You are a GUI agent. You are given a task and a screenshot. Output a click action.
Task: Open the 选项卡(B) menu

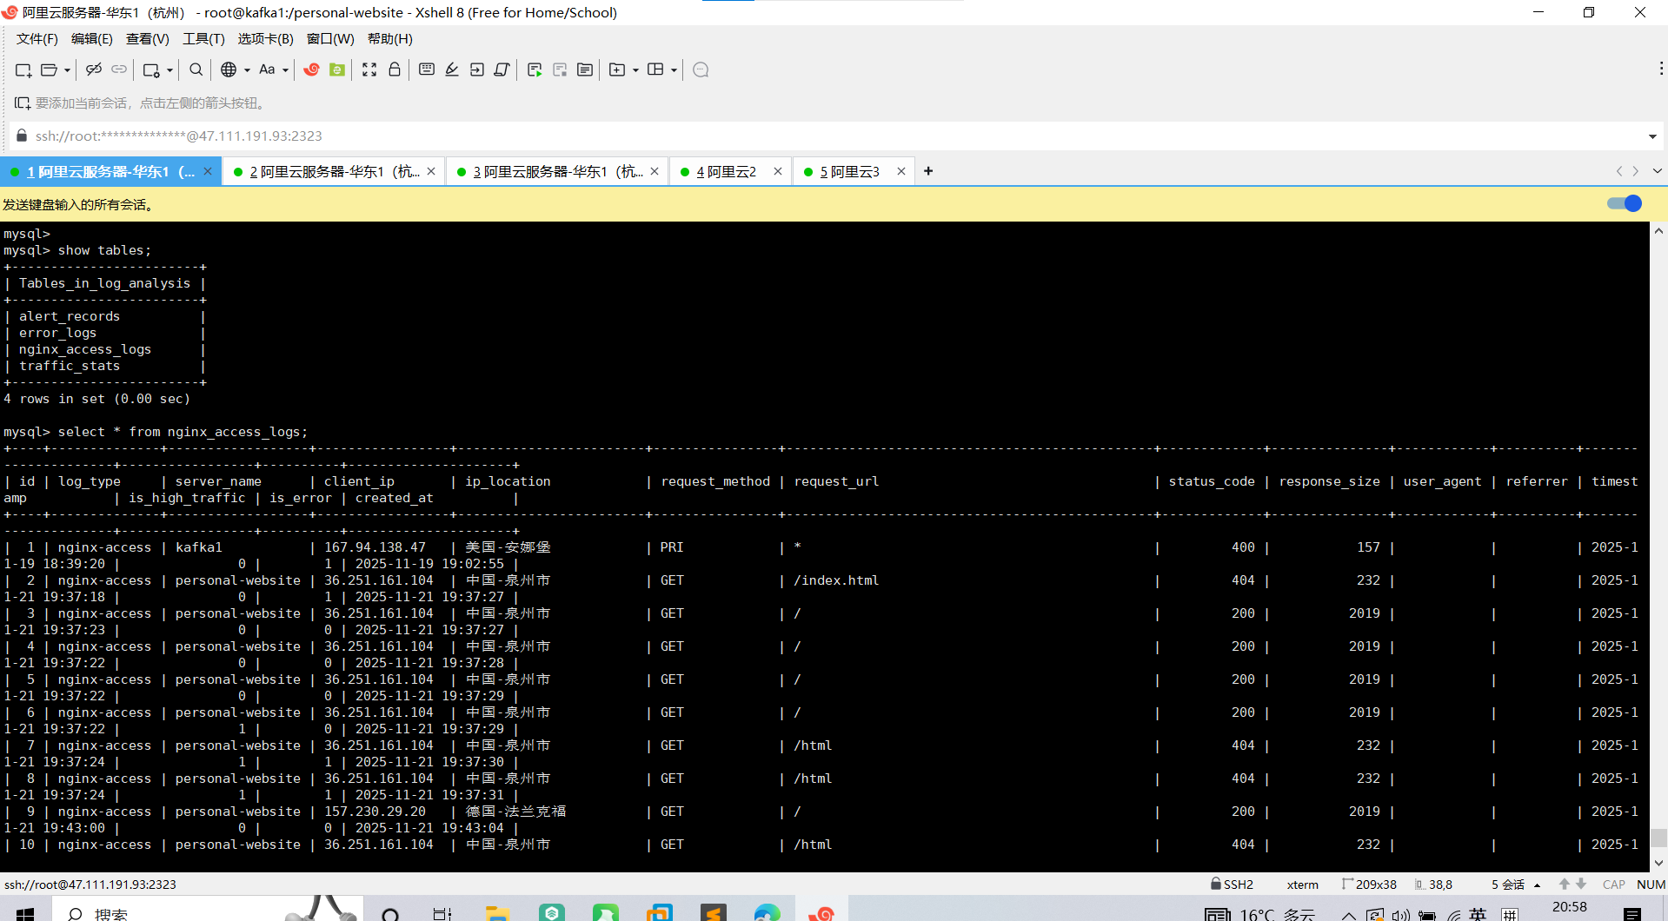tap(265, 39)
